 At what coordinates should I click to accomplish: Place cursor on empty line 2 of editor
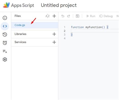pos(95,31)
